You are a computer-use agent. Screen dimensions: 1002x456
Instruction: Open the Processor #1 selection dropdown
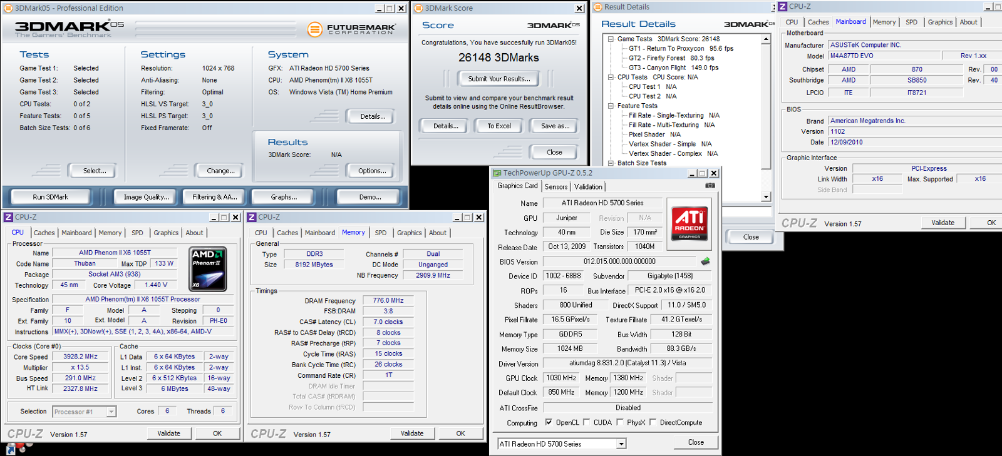tap(111, 412)
